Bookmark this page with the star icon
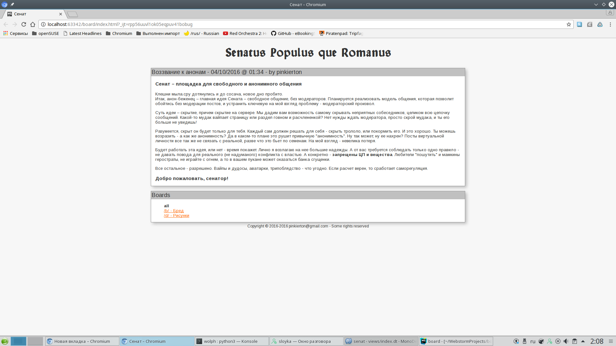The width and height of the screenshot is (616, 346). tap(569, 24)
